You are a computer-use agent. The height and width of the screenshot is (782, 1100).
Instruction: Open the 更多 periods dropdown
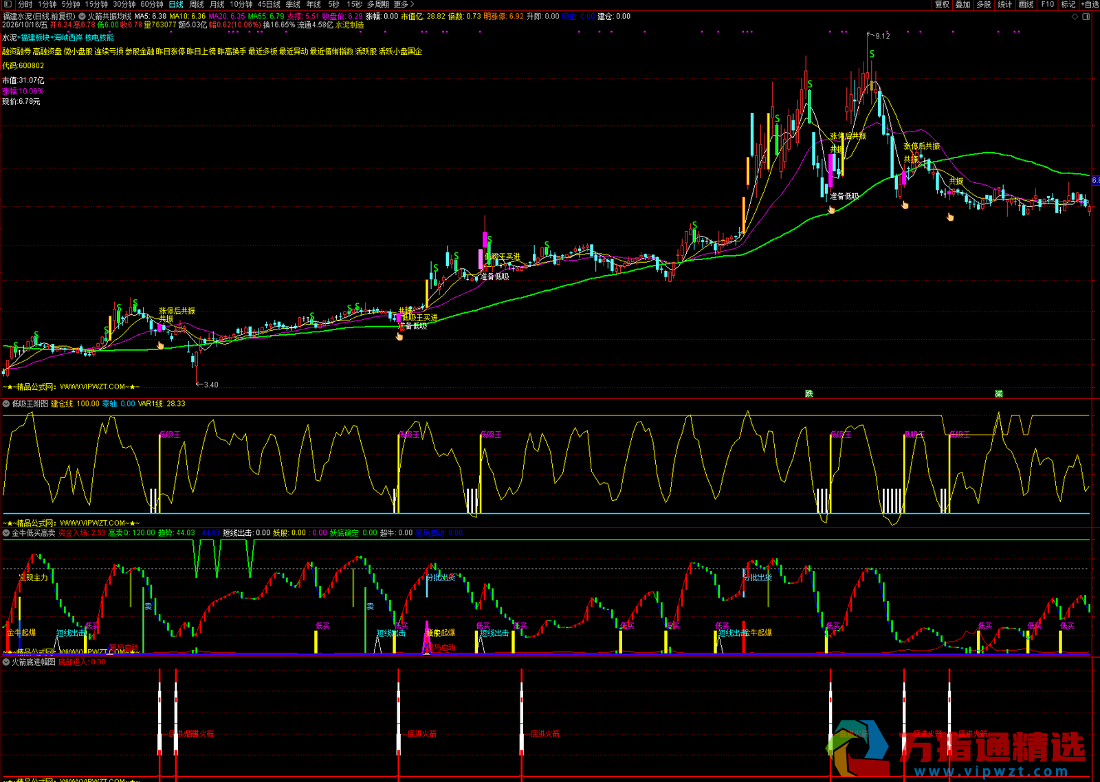click(x=404, y=4)
